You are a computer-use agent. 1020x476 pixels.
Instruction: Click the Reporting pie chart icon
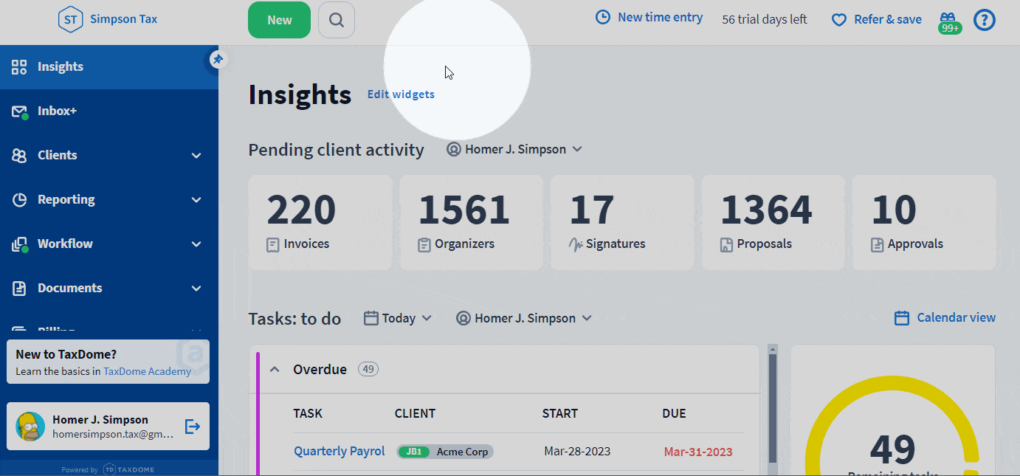pos(19,200)
